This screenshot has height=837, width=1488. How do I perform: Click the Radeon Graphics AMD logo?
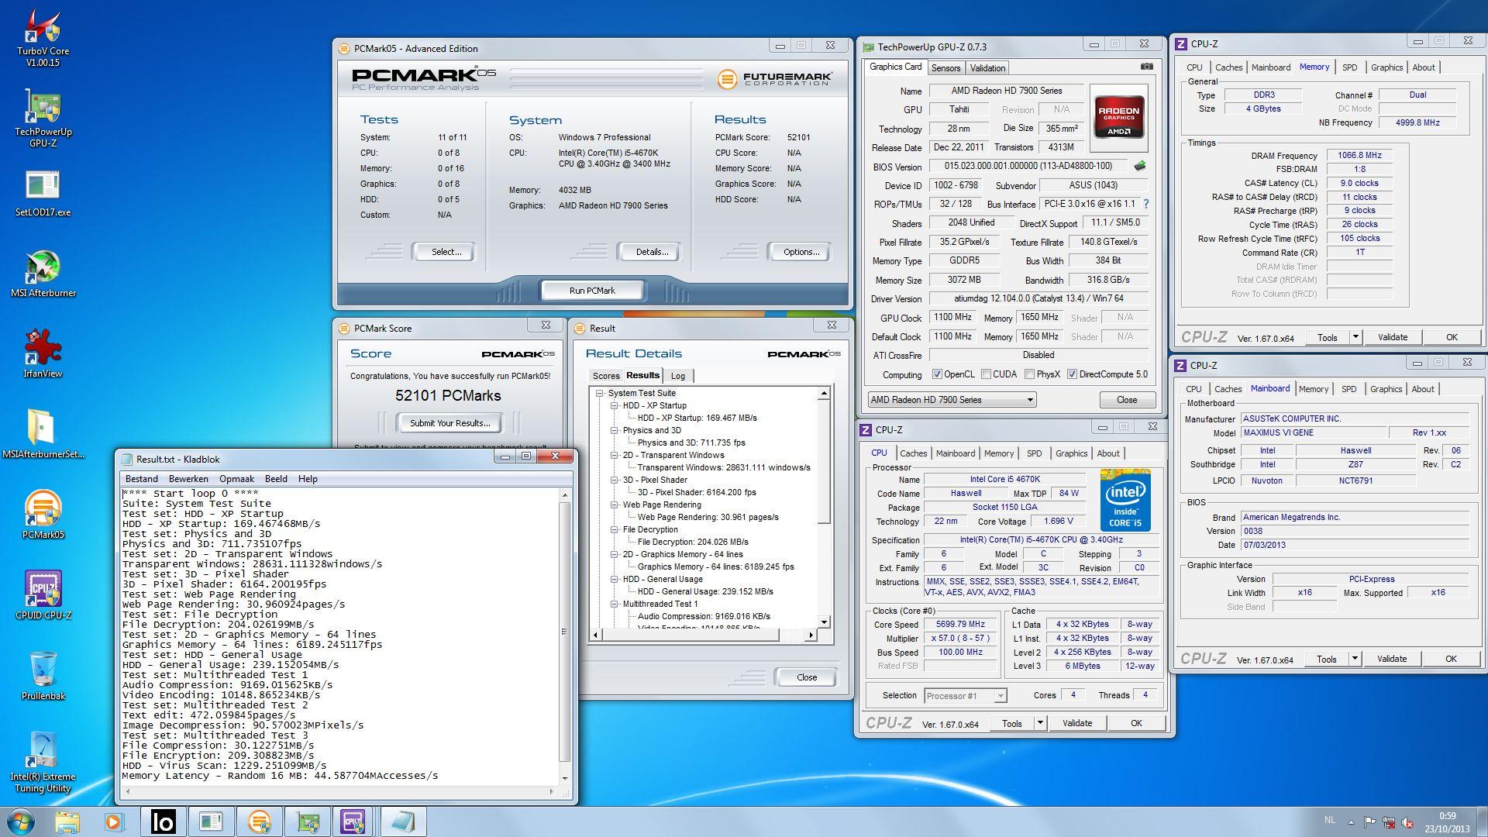point(1118,116)
